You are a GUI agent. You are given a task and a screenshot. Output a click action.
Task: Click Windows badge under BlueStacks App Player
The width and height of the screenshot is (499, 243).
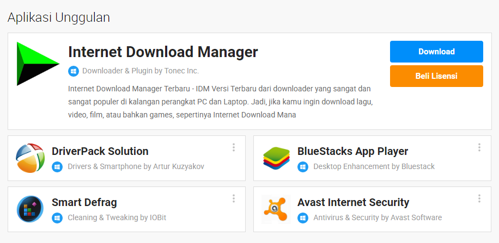click(303, 166)
